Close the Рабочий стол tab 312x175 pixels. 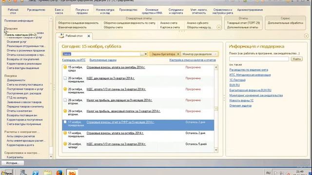pos(89,36)
